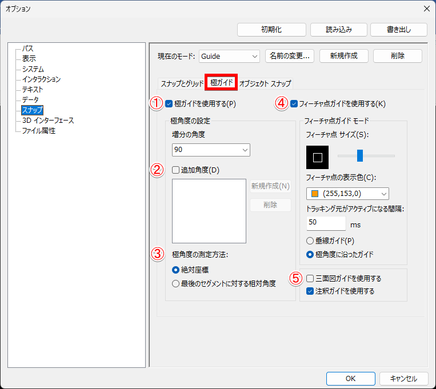Open the オブジェクト スナップ tab
The image size is (436, 389).
point(265,83)
